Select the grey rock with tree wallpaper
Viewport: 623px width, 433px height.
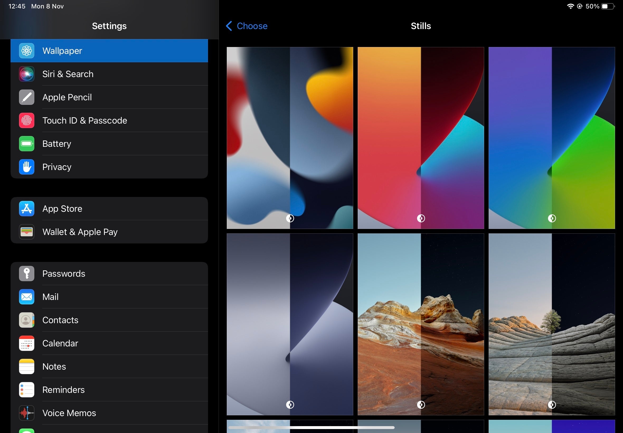(x=552, y=324)
